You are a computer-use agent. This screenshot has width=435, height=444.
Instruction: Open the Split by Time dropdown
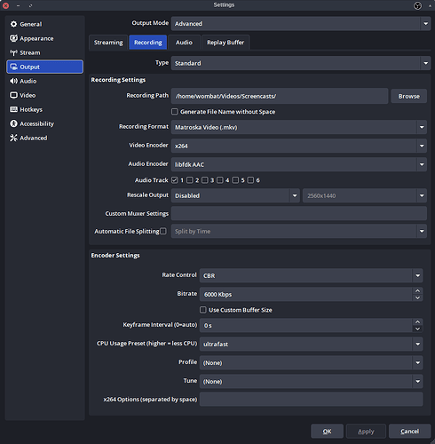(299, 231)
